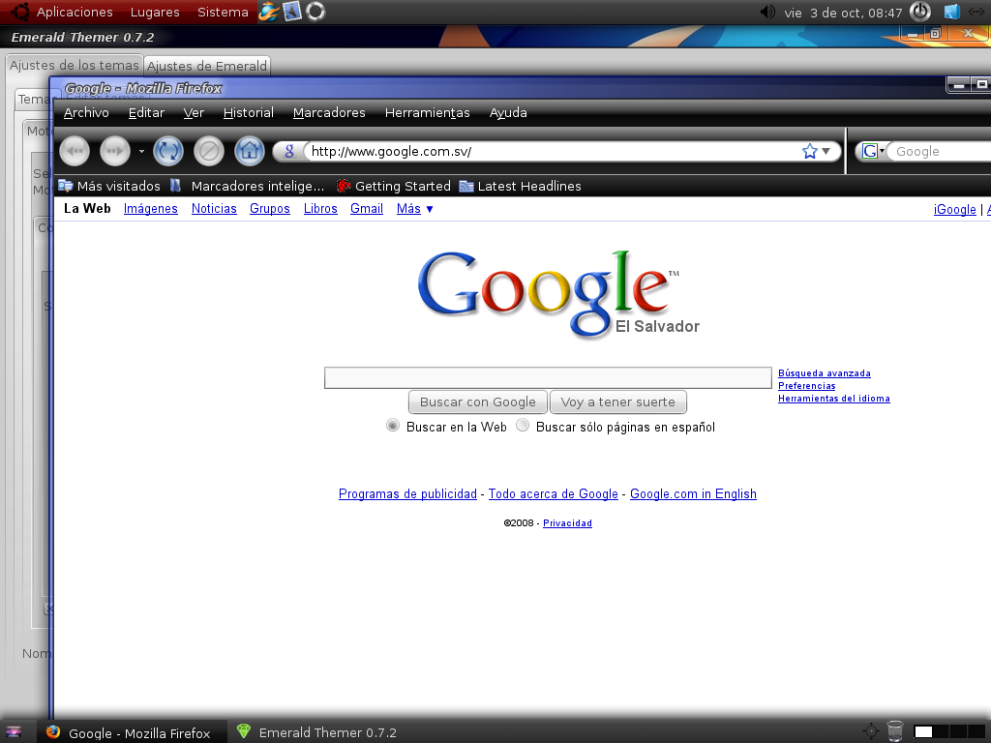Click the network arrows tray icon
The height and width of the screenshot is (743, 991).
pyautogui.click(x=977, y=12)
